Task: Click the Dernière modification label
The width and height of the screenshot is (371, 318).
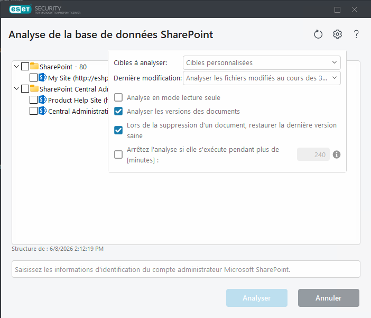Action: (147, 78)
